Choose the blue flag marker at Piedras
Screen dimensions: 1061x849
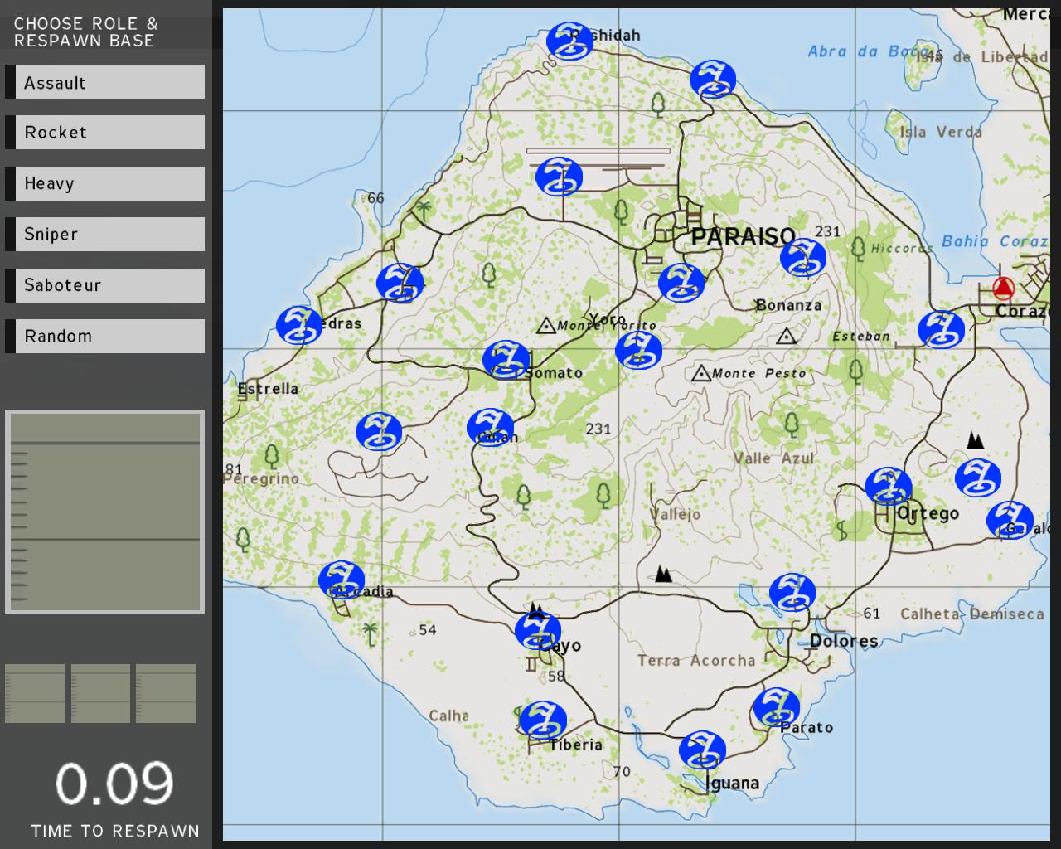coord(298,325)
